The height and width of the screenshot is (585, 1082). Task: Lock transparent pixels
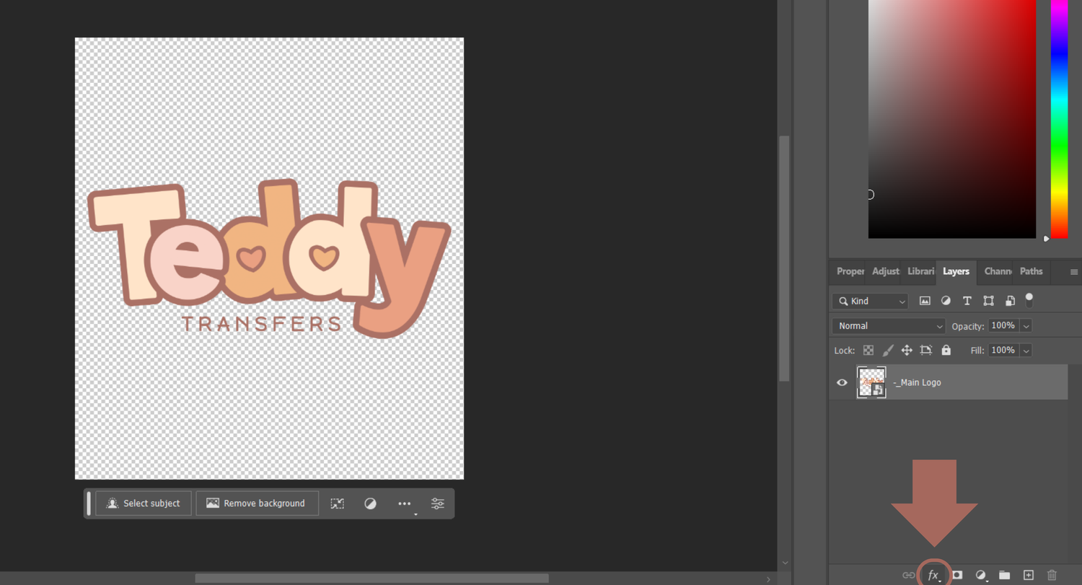pos(868,350)
